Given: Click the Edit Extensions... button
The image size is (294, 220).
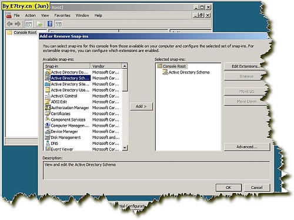Looking at the screenshot, I should pos(245,66).
